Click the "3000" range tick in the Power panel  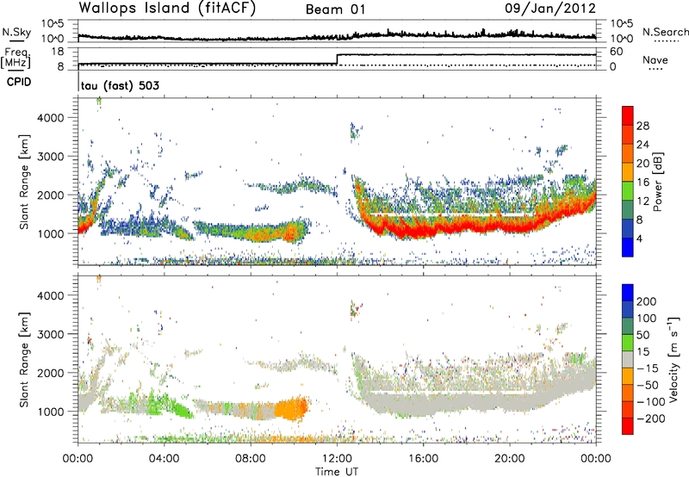[51, 157]
